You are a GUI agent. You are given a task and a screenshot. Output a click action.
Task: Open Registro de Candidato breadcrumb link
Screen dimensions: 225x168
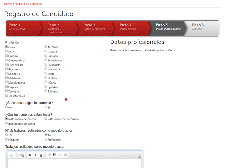[x=29, y=4]
